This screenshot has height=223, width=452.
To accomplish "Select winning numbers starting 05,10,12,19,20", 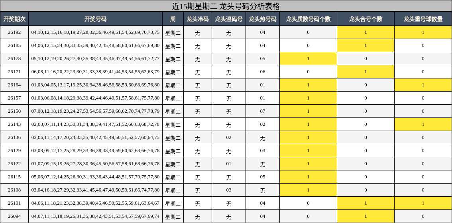I will pos(95,59).
